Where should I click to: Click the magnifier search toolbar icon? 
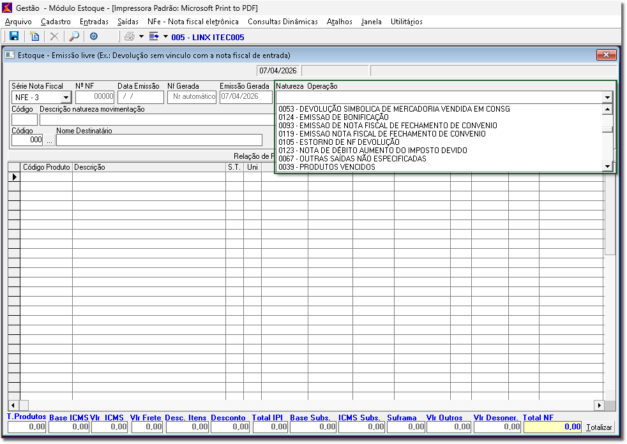click(74, 37)
